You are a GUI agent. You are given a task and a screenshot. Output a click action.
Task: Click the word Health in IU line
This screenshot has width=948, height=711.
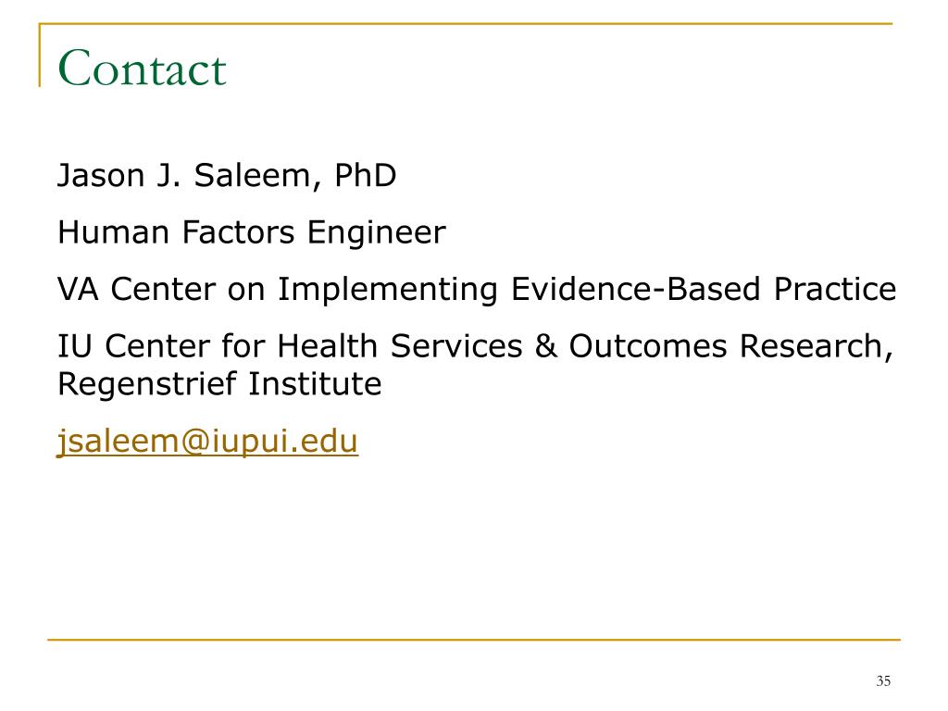(327, 346)
